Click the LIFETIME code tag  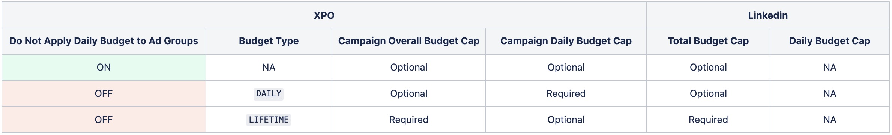(269, 120)
